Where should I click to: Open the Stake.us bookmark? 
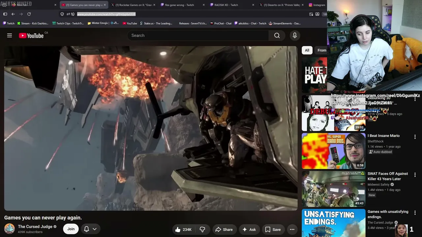coord(156,23)
